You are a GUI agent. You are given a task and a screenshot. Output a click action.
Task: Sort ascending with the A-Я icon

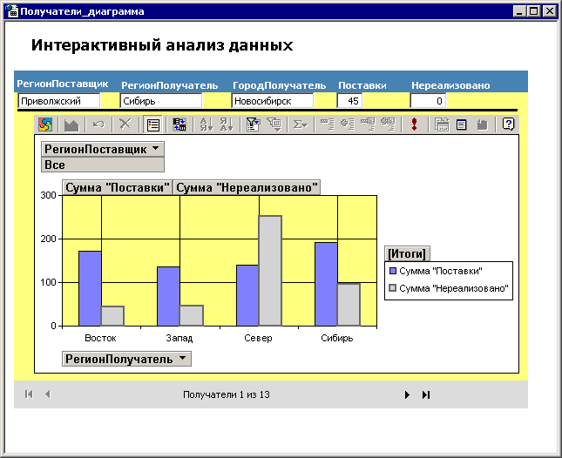coord(207,125)
